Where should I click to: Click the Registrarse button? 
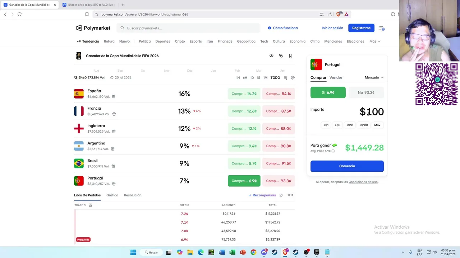point(361,28)
